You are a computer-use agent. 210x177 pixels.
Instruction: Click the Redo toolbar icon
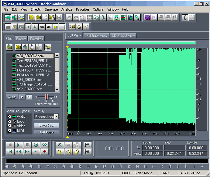point(76,17)
